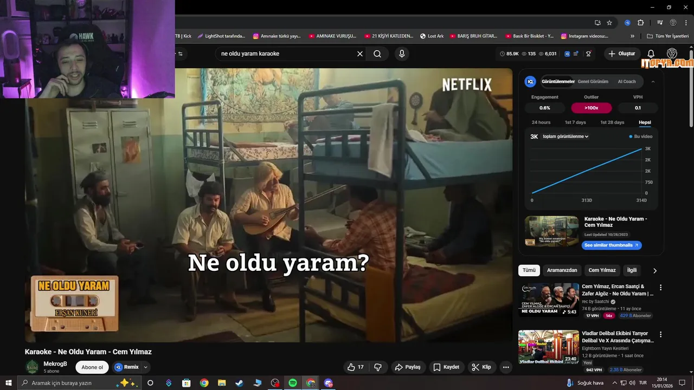The image size is (694, 390).
Task: Switch to AI Coach tab
Action: (x=627, y=82)
